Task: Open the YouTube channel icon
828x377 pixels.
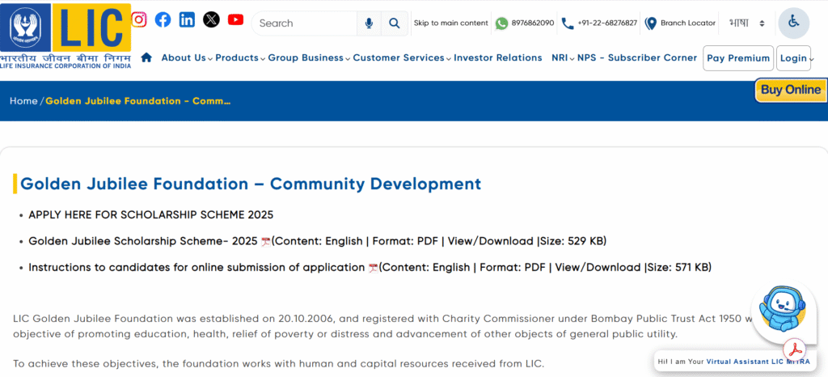Action: coord(235,19)
